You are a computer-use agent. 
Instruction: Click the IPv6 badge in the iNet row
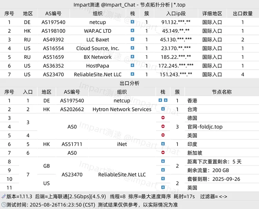(163, 144)
